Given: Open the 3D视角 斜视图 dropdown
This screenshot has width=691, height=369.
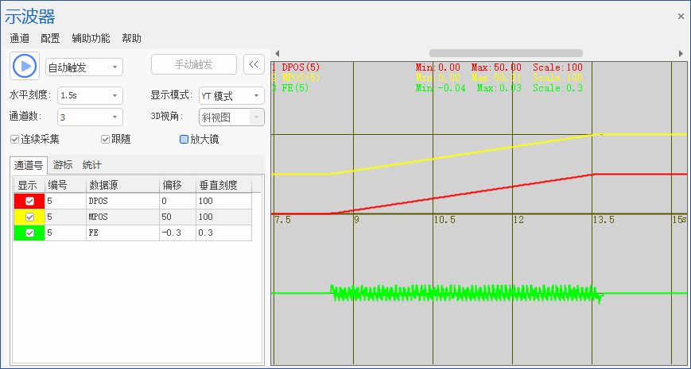Looking at the screenshot, I should pos(232,117).
